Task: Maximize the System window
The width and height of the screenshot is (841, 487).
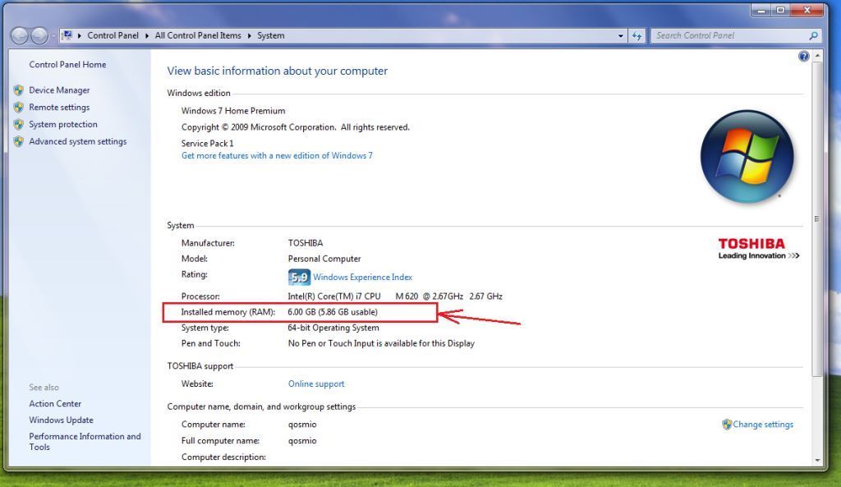Action: click(780, 10)
